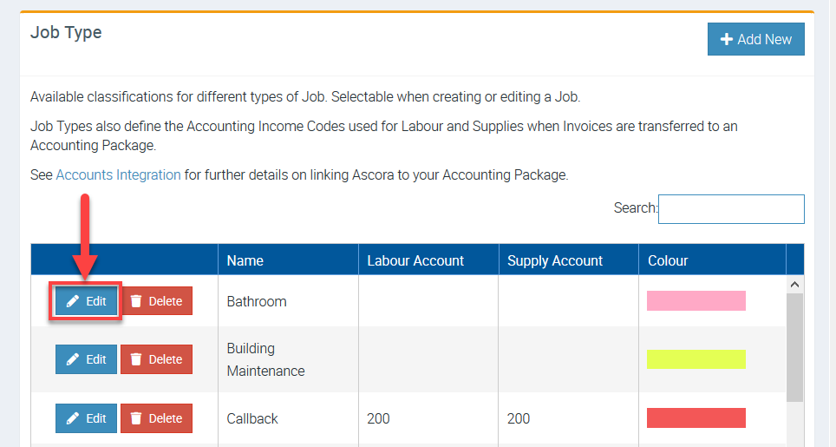Click the Add New button
The width and height of the screenshot is (836, 447).
pos(755,39)
